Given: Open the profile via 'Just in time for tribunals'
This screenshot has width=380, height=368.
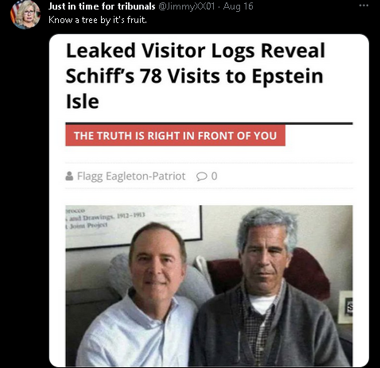Looking at the screenshot, I should pos(102,6).
